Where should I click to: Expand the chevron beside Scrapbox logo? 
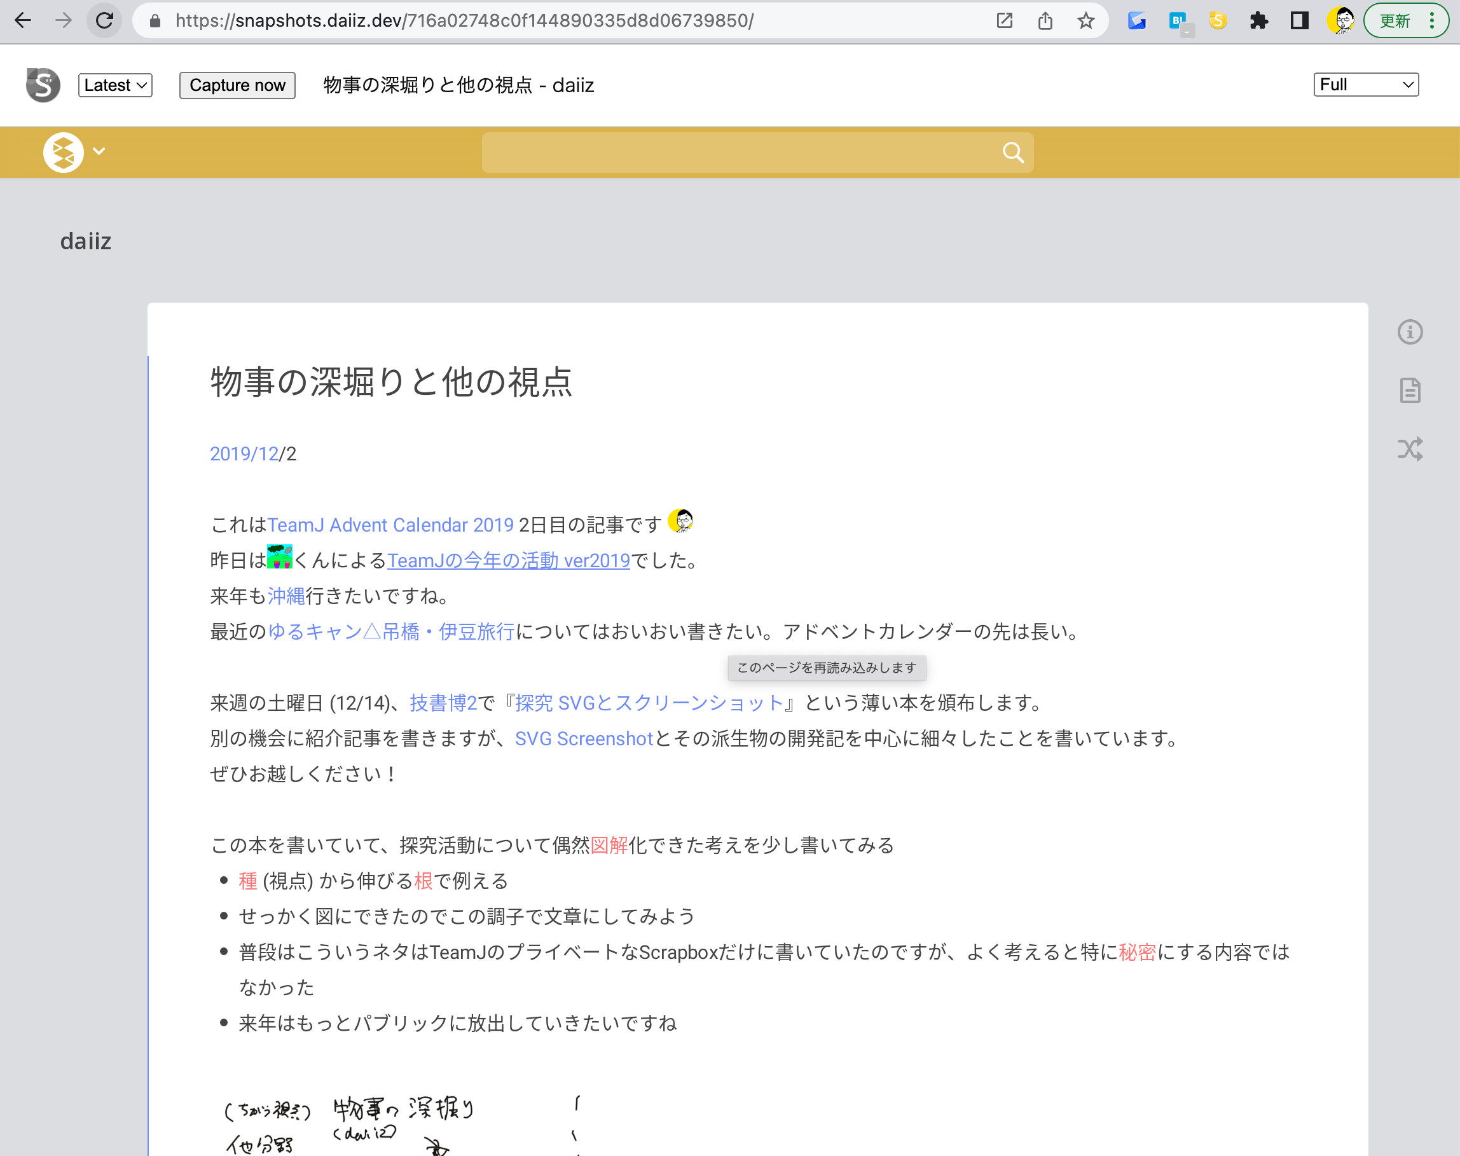[99, 151]
